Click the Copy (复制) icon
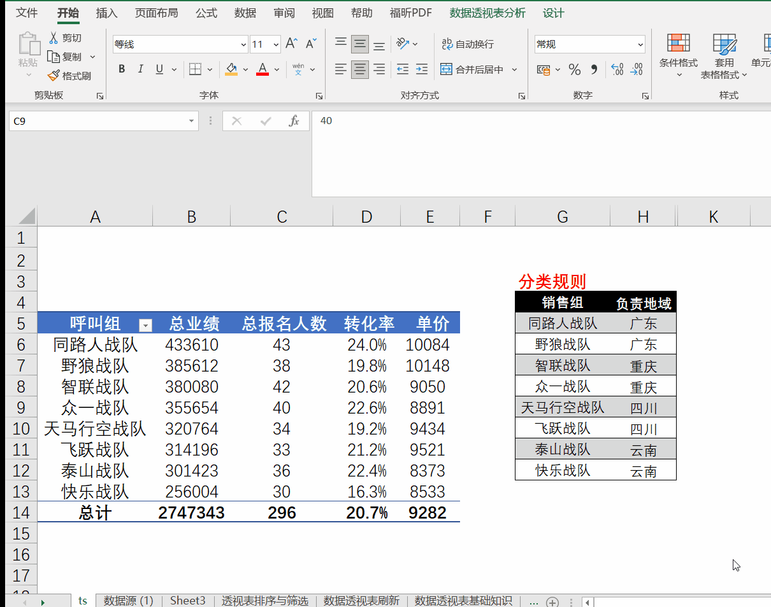 click(x=54, y=57)
